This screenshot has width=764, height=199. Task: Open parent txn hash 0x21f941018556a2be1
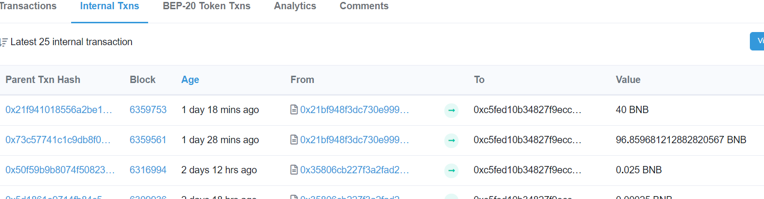(x=59, y=110)
